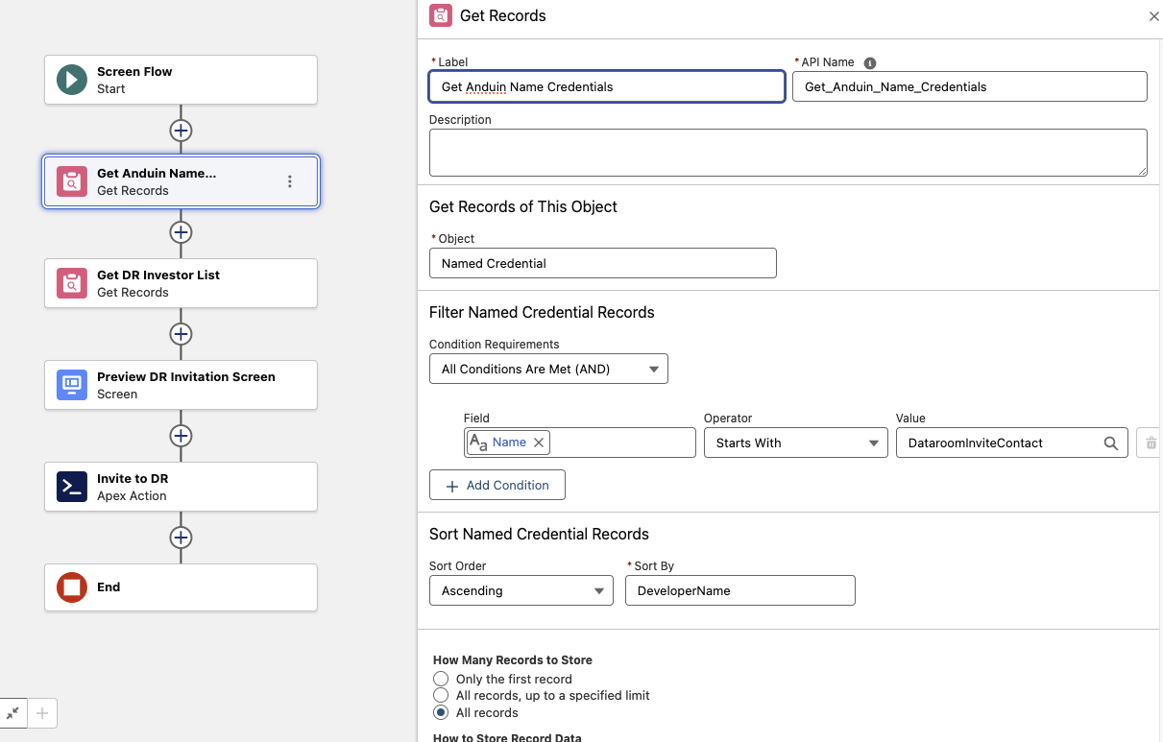Open the Get Anduin Name node's three-dot menu
The height and width of the screenshot is (742, 1163).
(x=290, y=181)
